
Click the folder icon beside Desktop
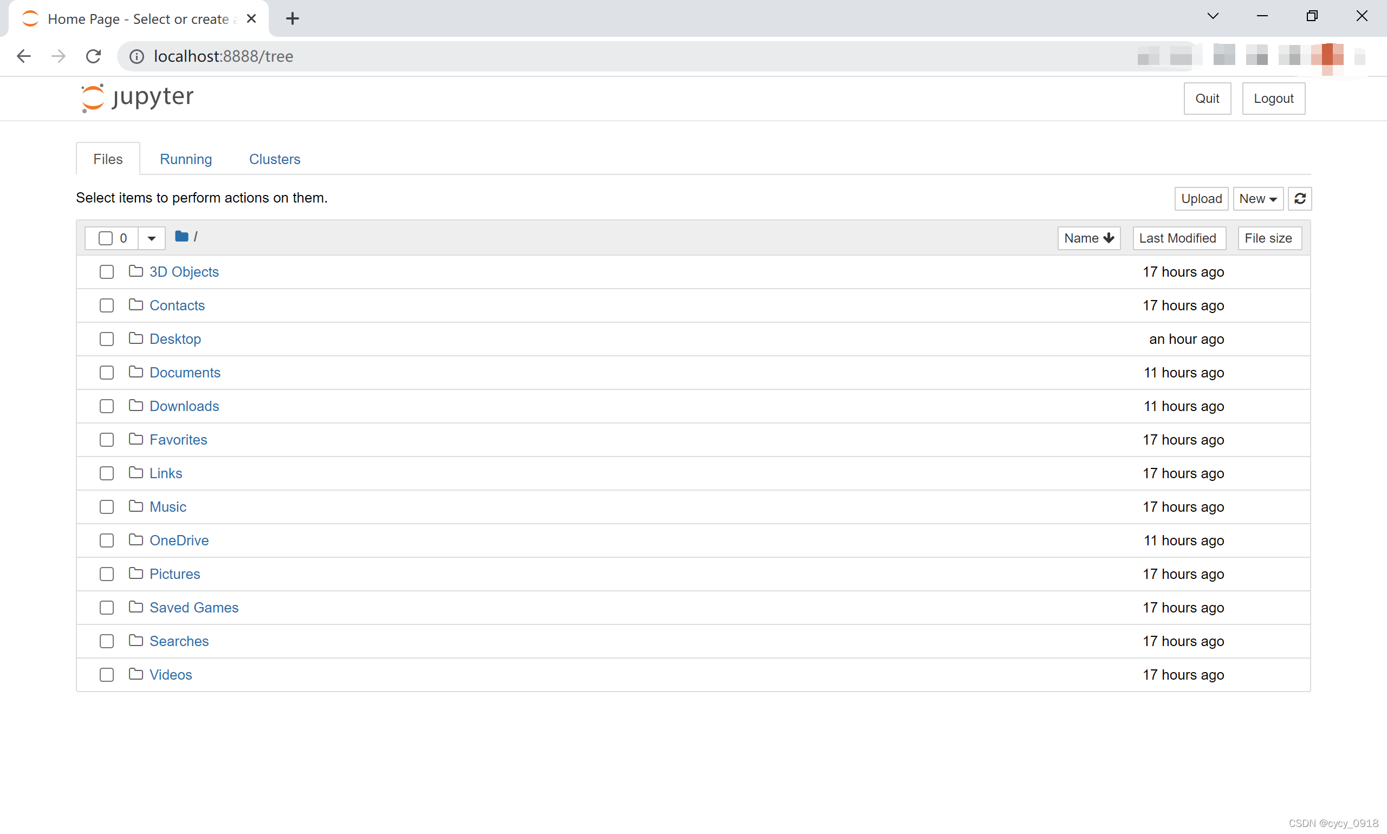coord(135,338)
